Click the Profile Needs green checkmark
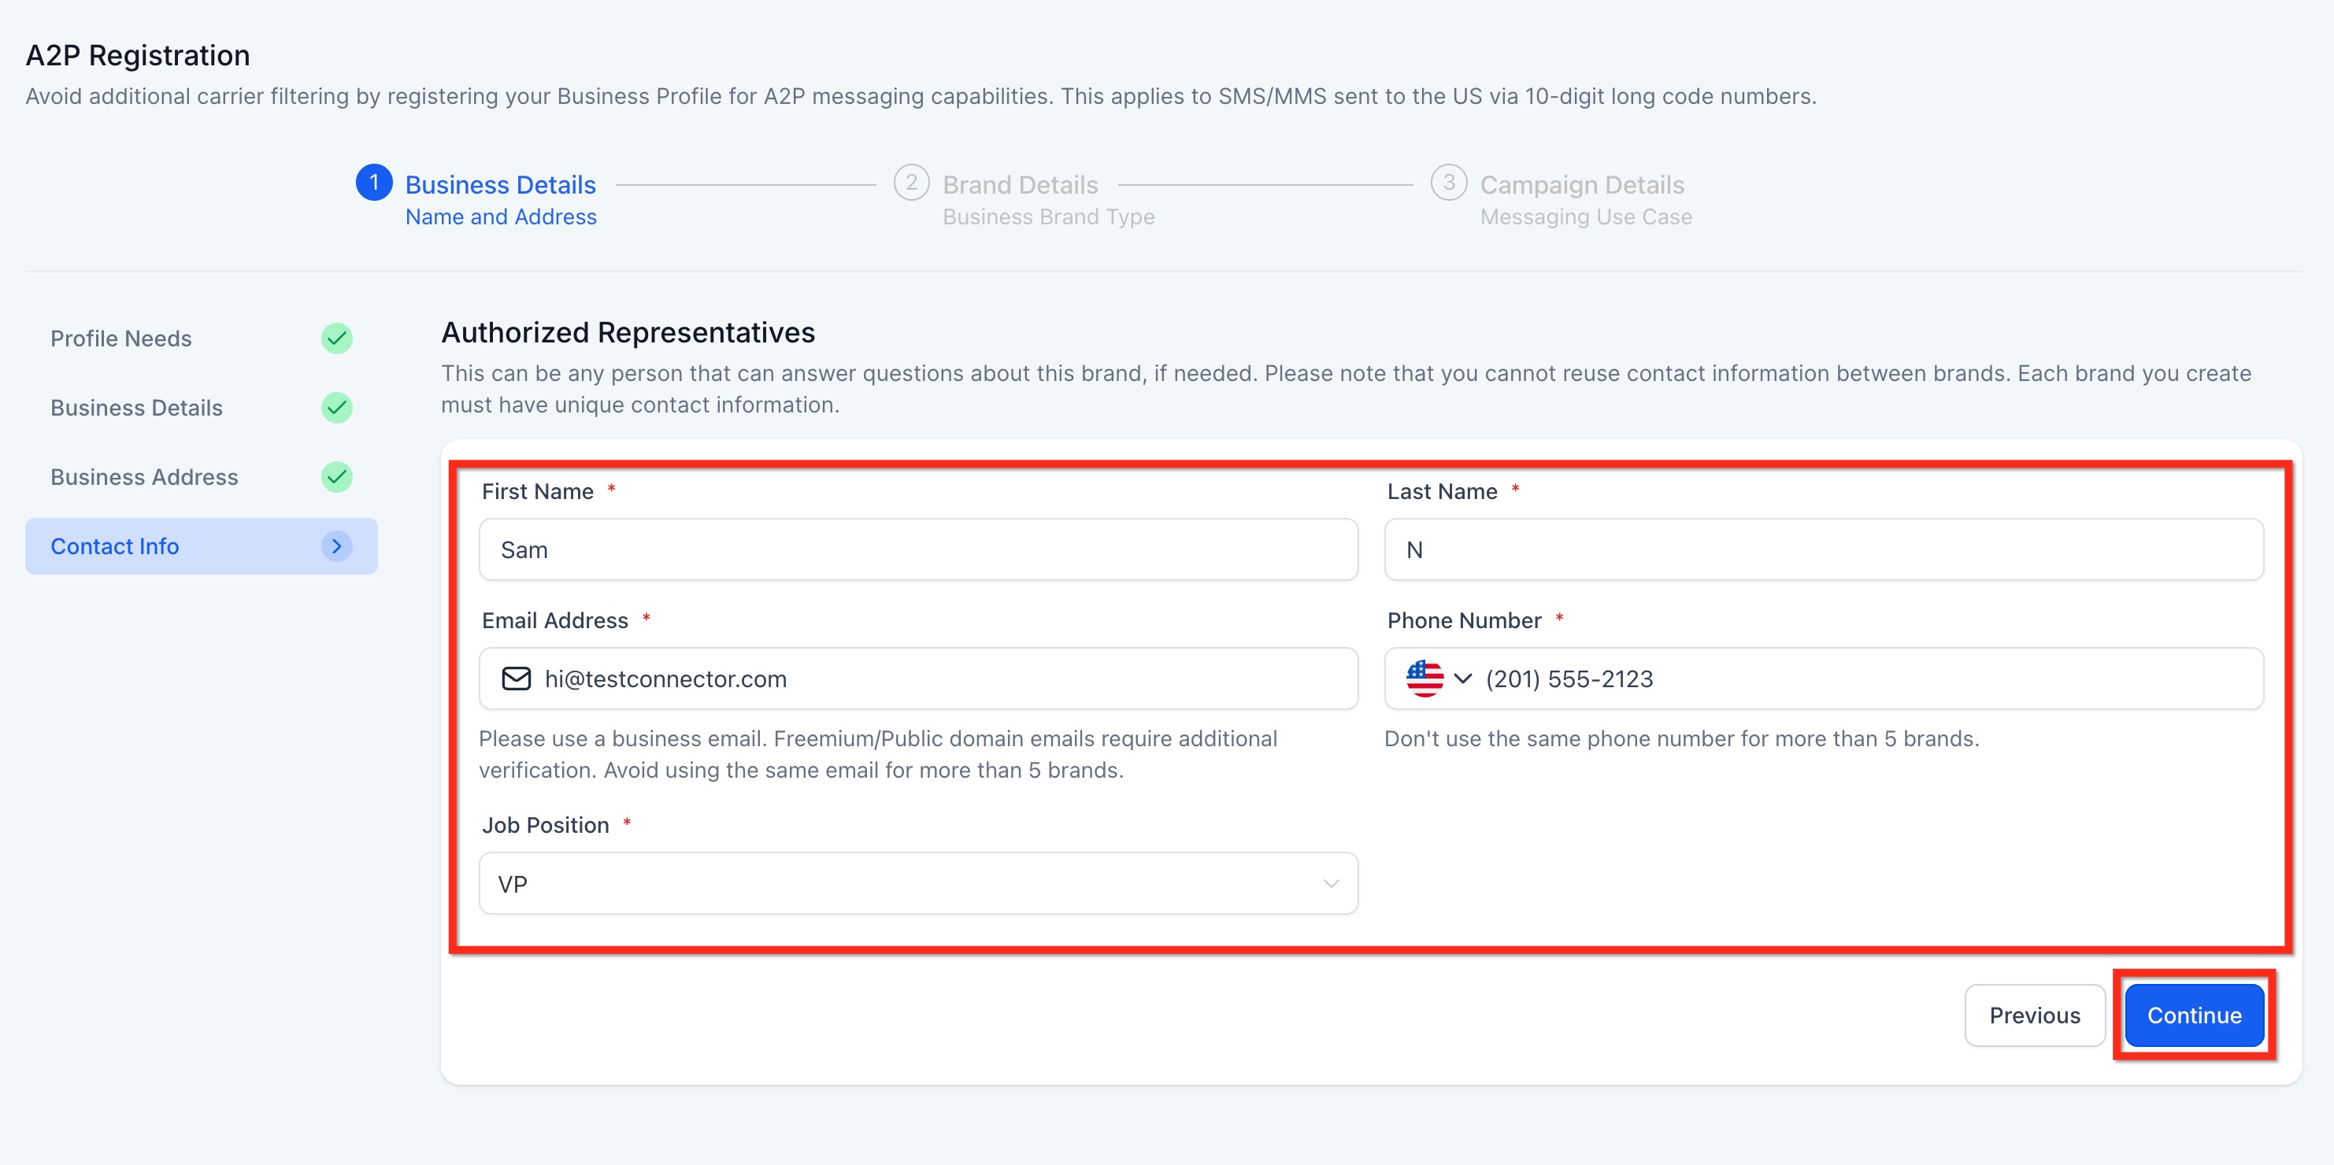The width and height of the screenshot is (2334, 1165). coord(337,338)
